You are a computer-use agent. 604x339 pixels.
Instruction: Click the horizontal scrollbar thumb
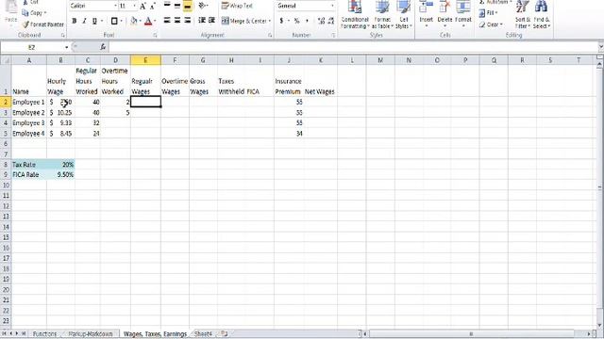pos(471,334)
